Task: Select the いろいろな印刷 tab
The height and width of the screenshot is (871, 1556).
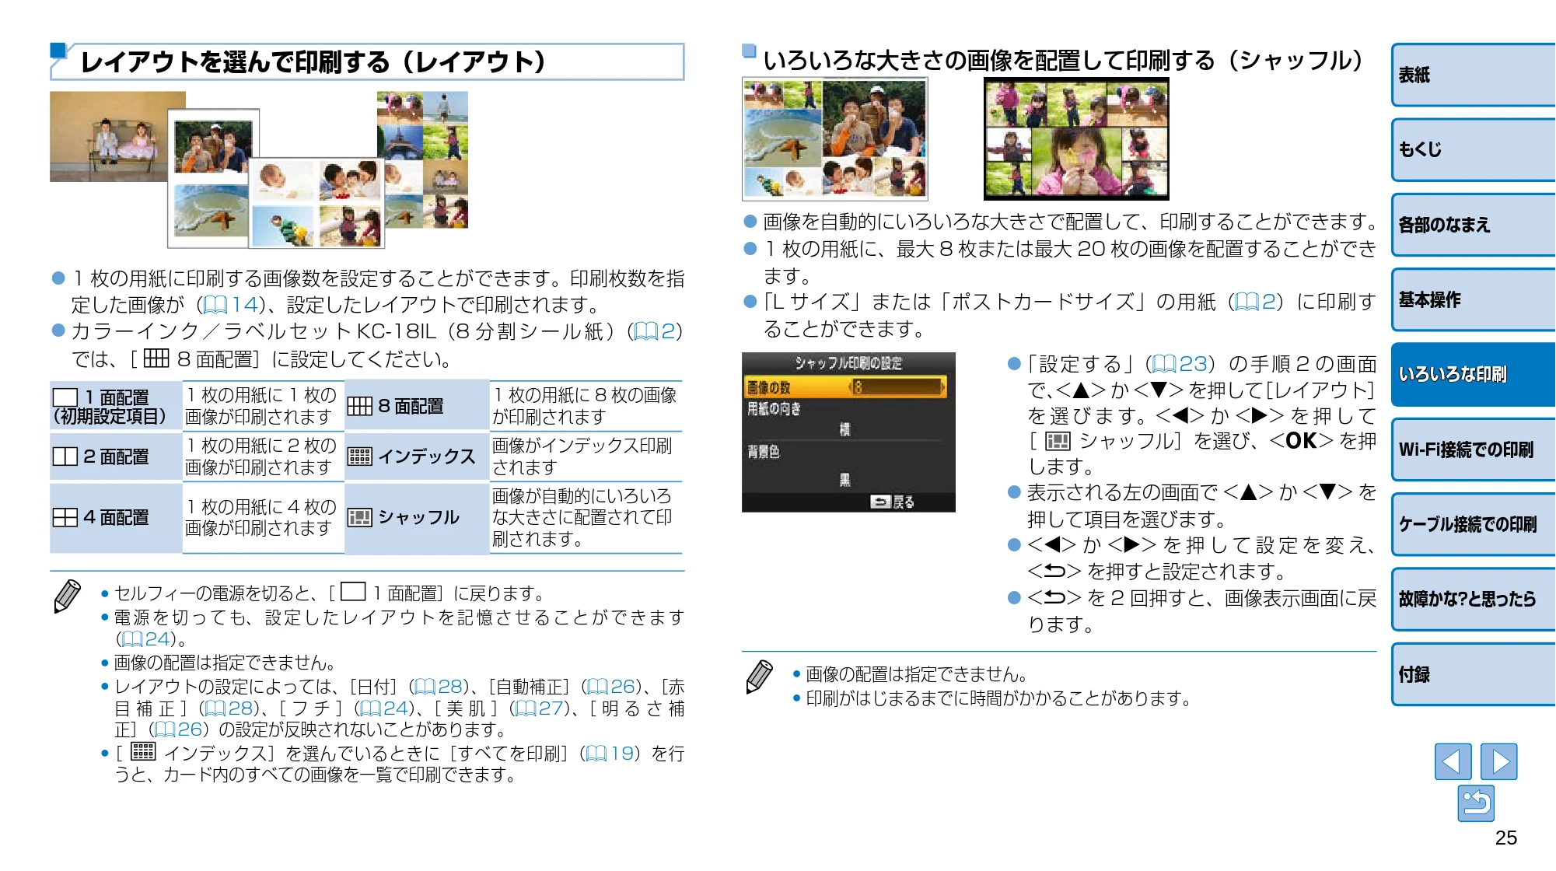Action: (x=1473, y=374)
